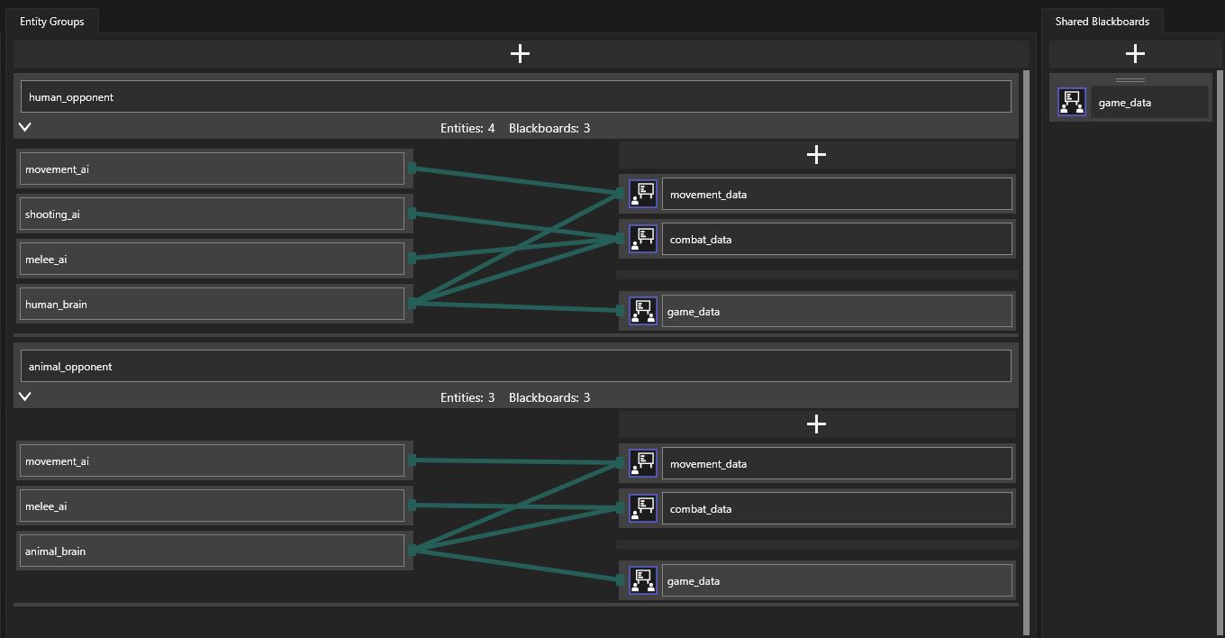Screen dimensions: 1225x638
Task: Click shared blackboard icon beside animal_opponent game_data
Action: coord(642,580)
